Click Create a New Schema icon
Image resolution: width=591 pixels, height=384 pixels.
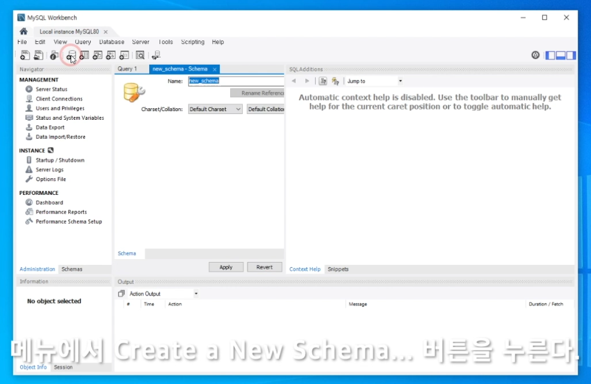click(71, 56)
